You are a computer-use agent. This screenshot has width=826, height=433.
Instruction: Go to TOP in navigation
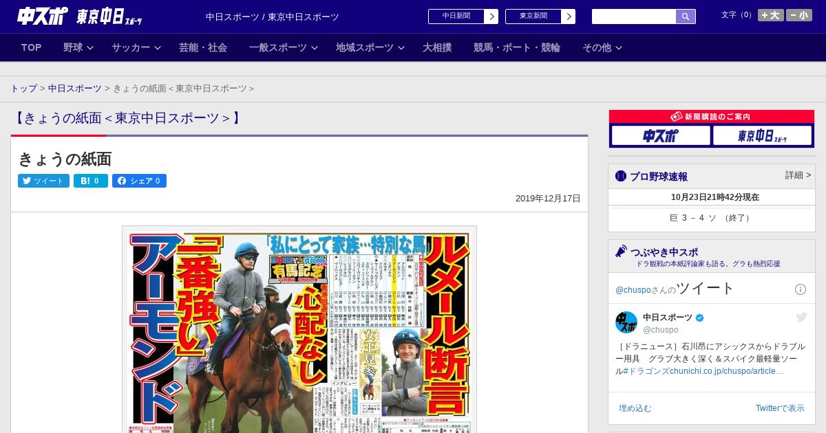[32, 47]
